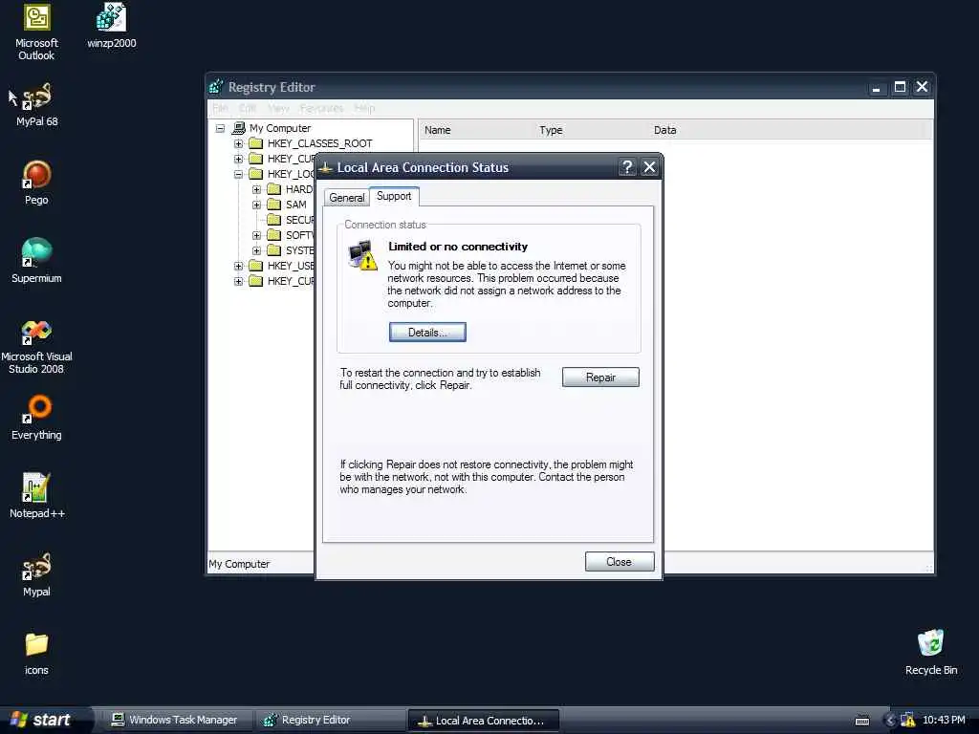The image size is (979, 734).
Task: Click the keyboard icon in system tray
Action: (862, 721)
